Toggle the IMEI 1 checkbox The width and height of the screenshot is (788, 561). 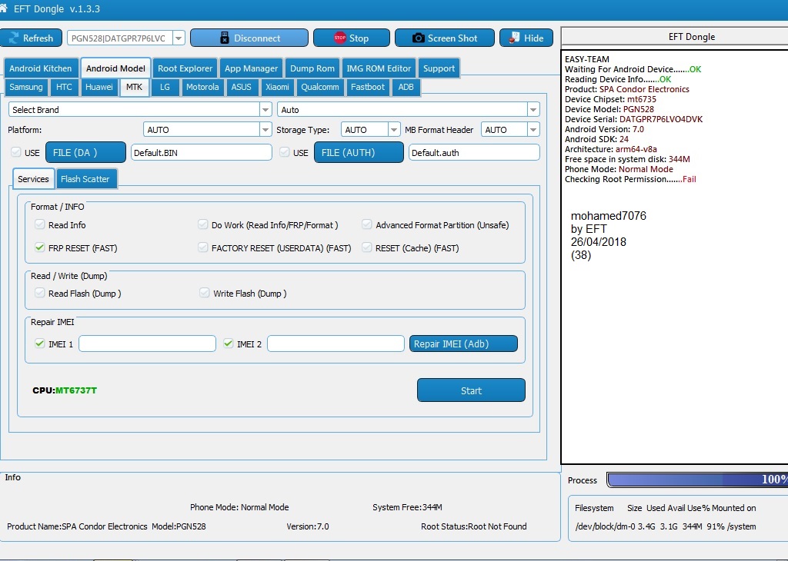pyautogui.click(x=40, y=344)
